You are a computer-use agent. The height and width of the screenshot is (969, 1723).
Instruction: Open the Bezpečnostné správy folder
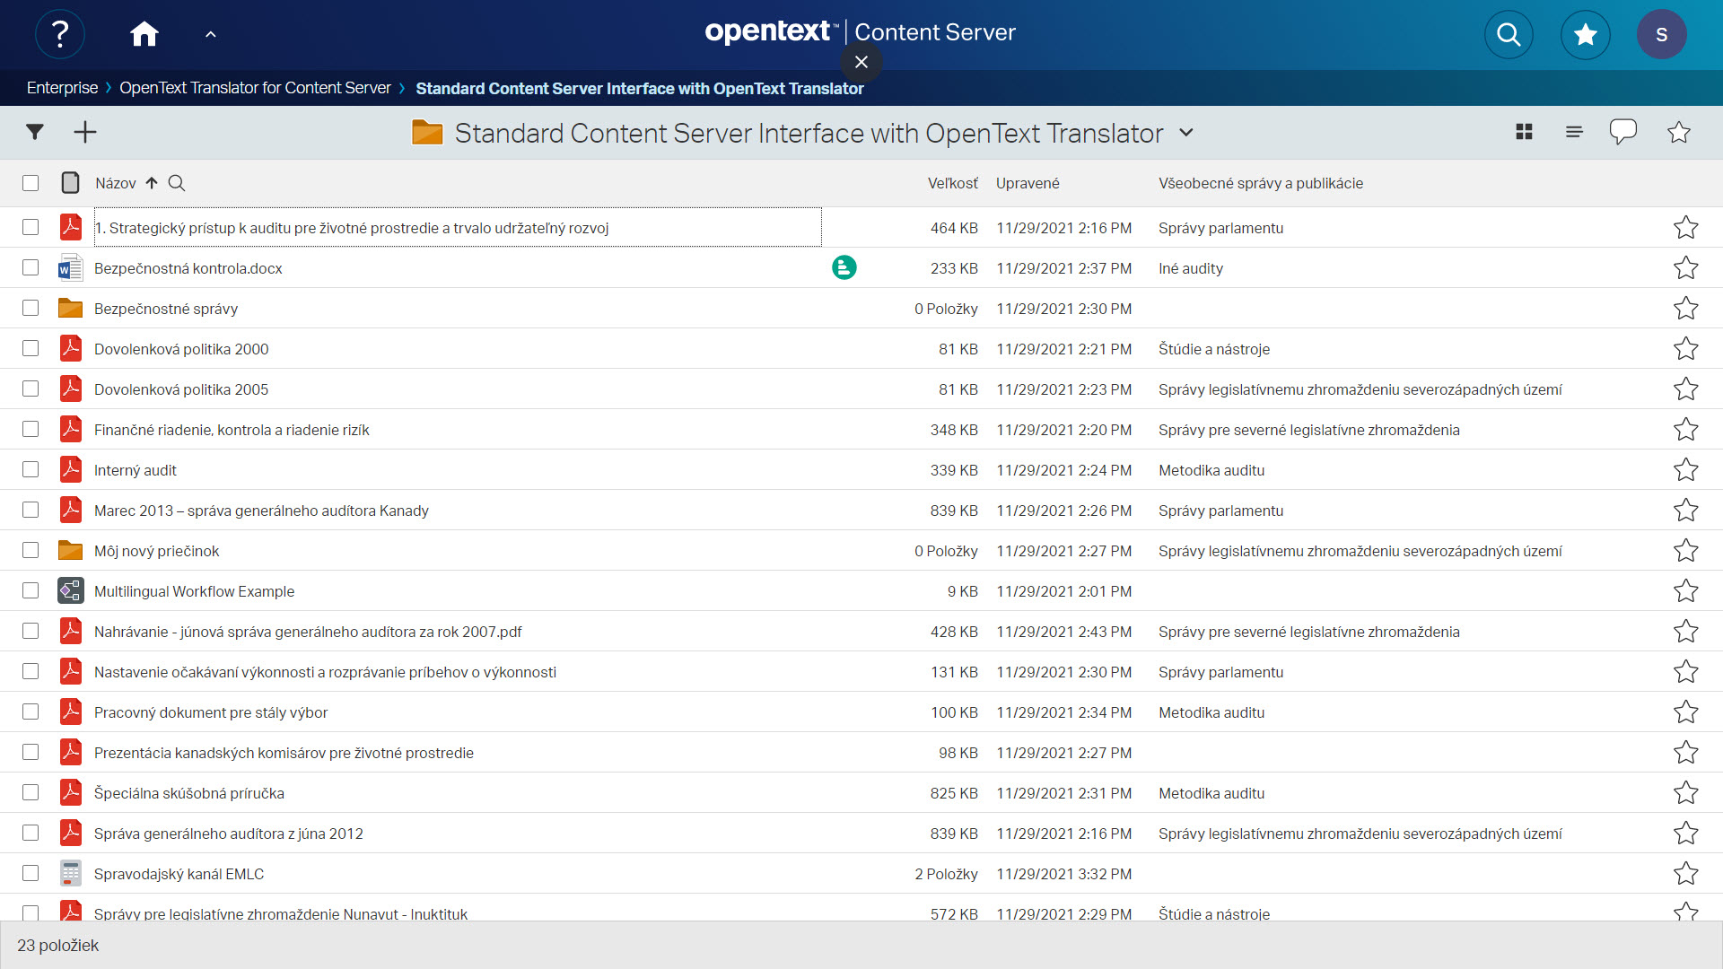[166, 309]
